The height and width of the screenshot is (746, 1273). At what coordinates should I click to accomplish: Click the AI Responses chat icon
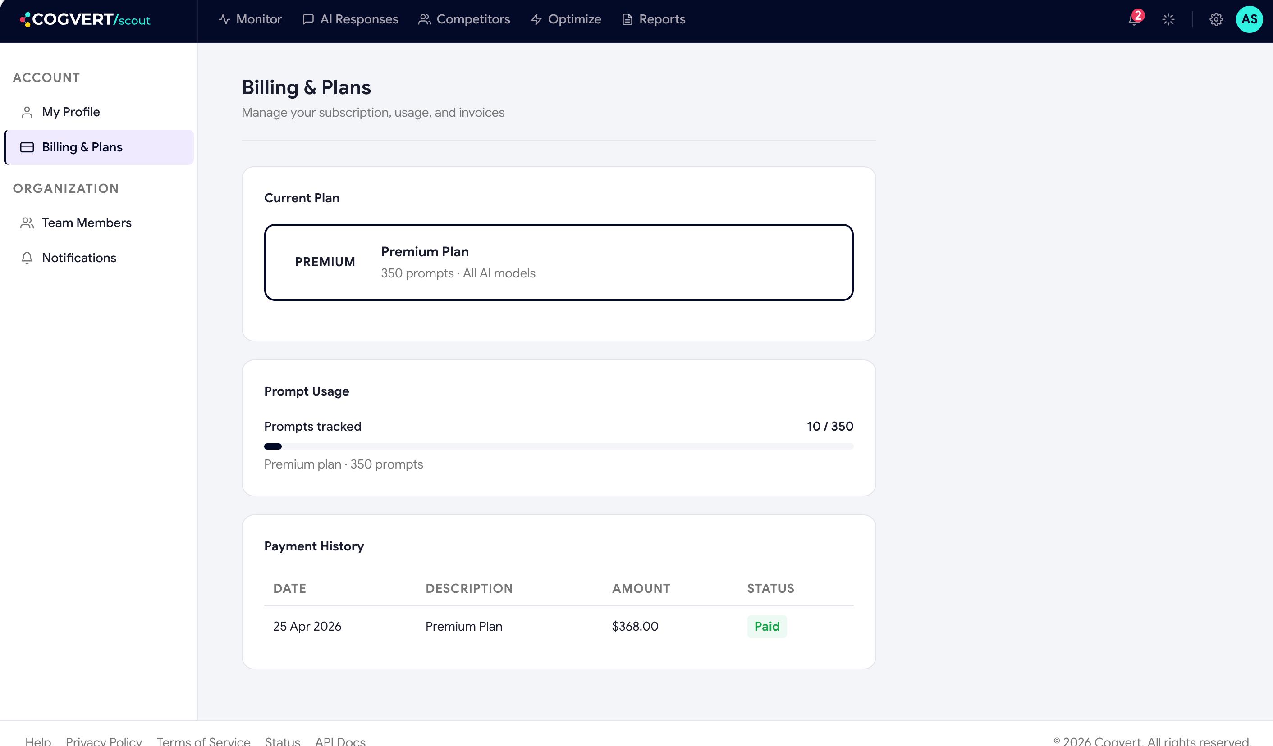pos(308,19)
